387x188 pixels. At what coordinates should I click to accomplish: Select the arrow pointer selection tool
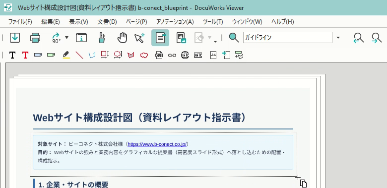(139, 38)
